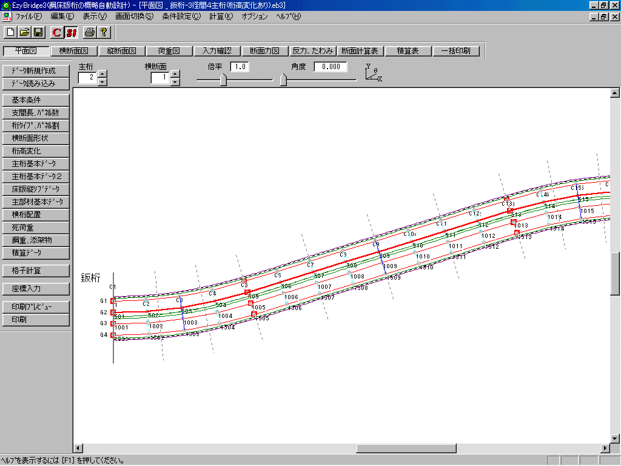Open the 横断面形状 settings button
Screen dimensions: 621x466
36,138
